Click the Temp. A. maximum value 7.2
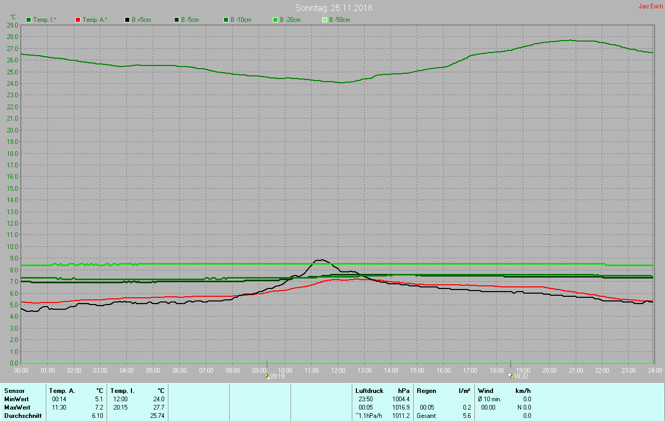The image size is (665, 421). 99,407
